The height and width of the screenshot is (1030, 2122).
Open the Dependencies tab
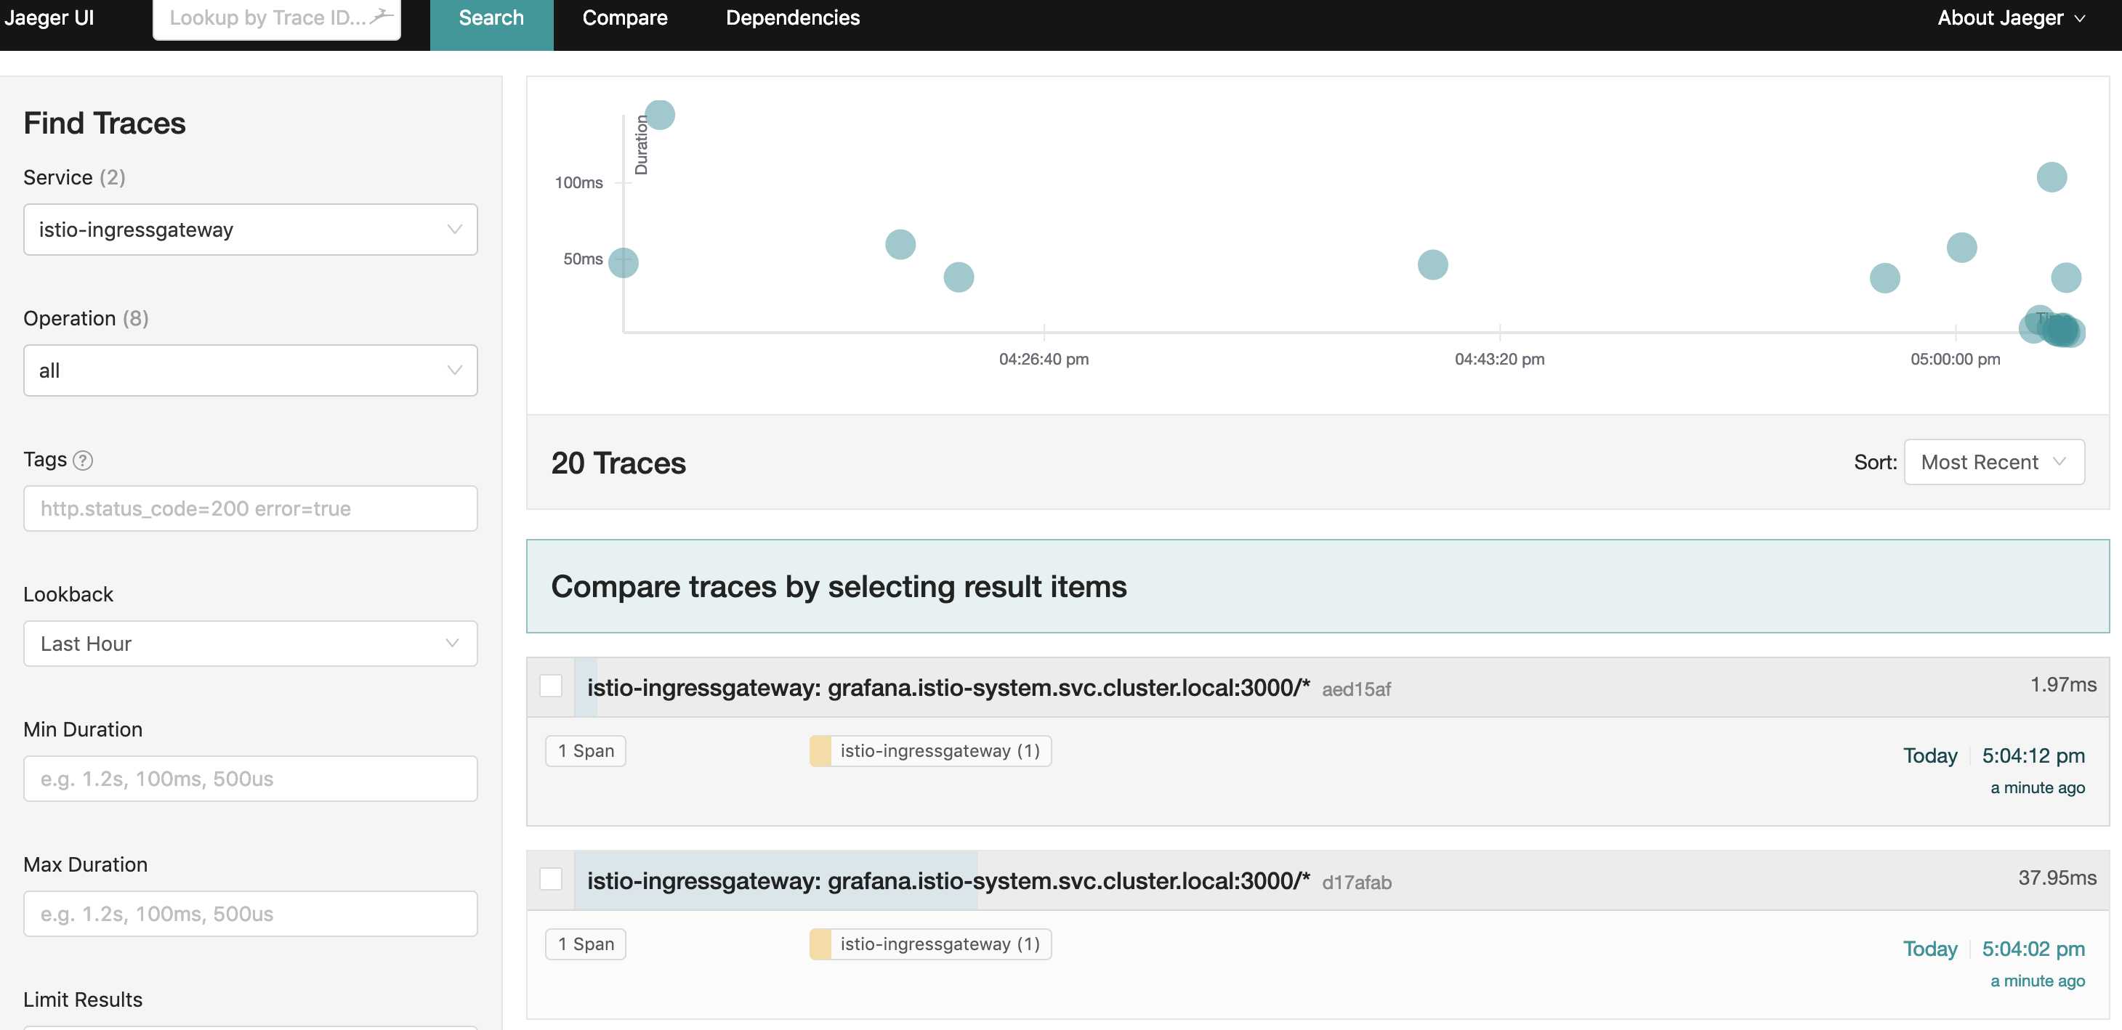coord(792,18)
